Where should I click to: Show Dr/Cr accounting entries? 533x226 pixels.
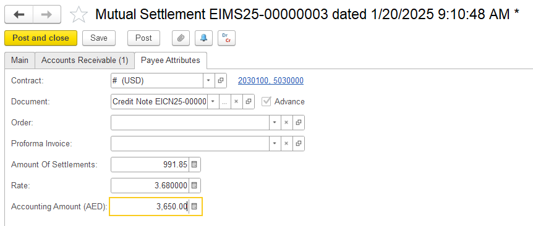tap(226, 38)
